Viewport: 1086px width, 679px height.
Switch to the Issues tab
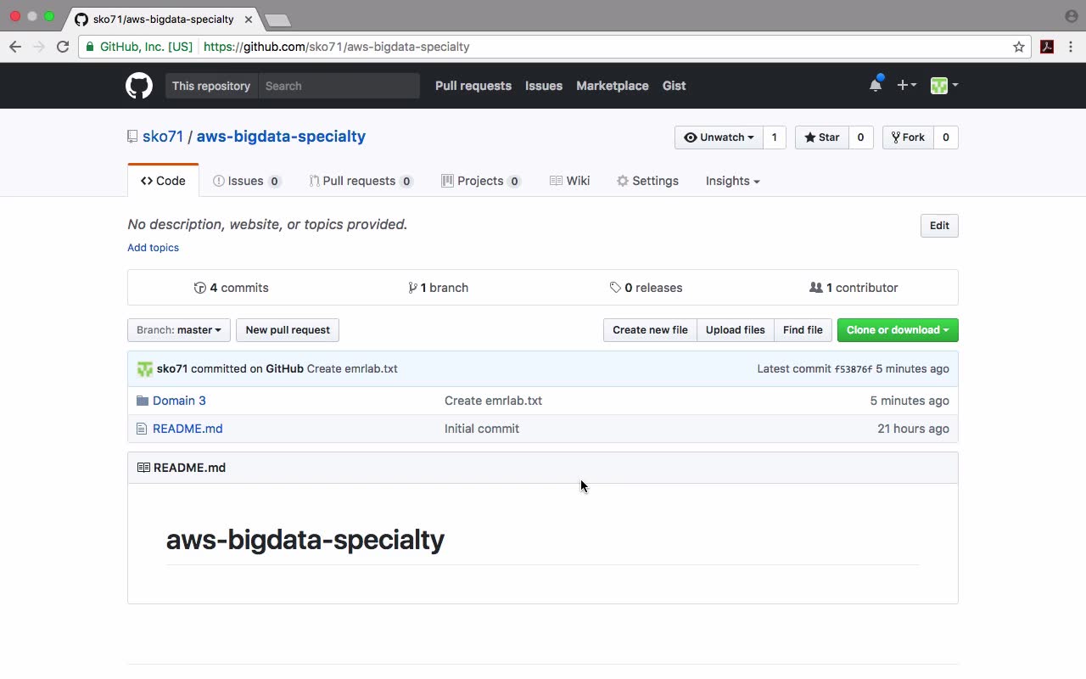[x=247, y=181]
